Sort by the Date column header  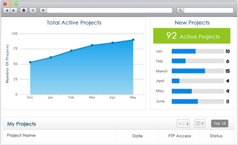click(138, 136)
